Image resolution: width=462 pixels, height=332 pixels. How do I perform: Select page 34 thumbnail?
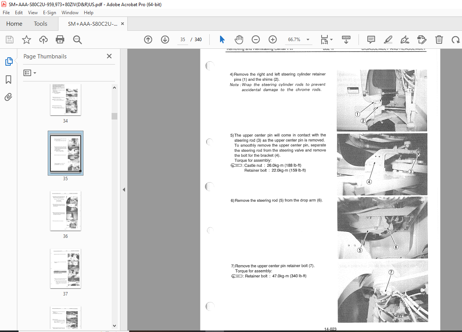[65, 100]
